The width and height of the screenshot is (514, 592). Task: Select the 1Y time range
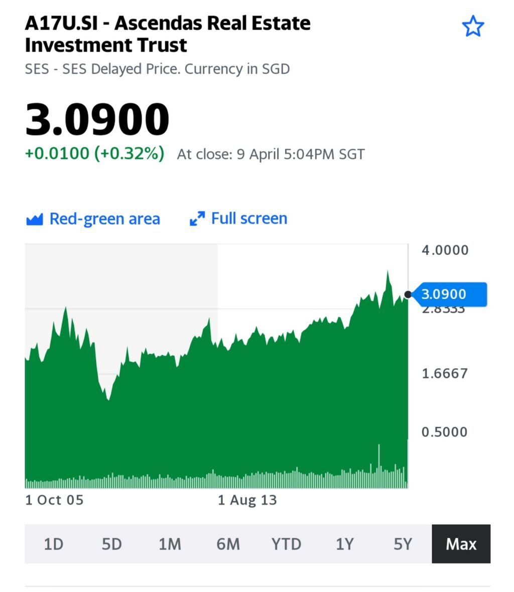tap(344, 544)
